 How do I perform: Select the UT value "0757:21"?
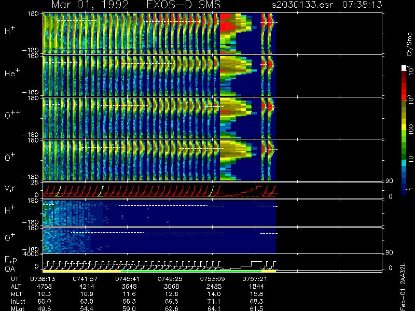(x=255, y=279)
